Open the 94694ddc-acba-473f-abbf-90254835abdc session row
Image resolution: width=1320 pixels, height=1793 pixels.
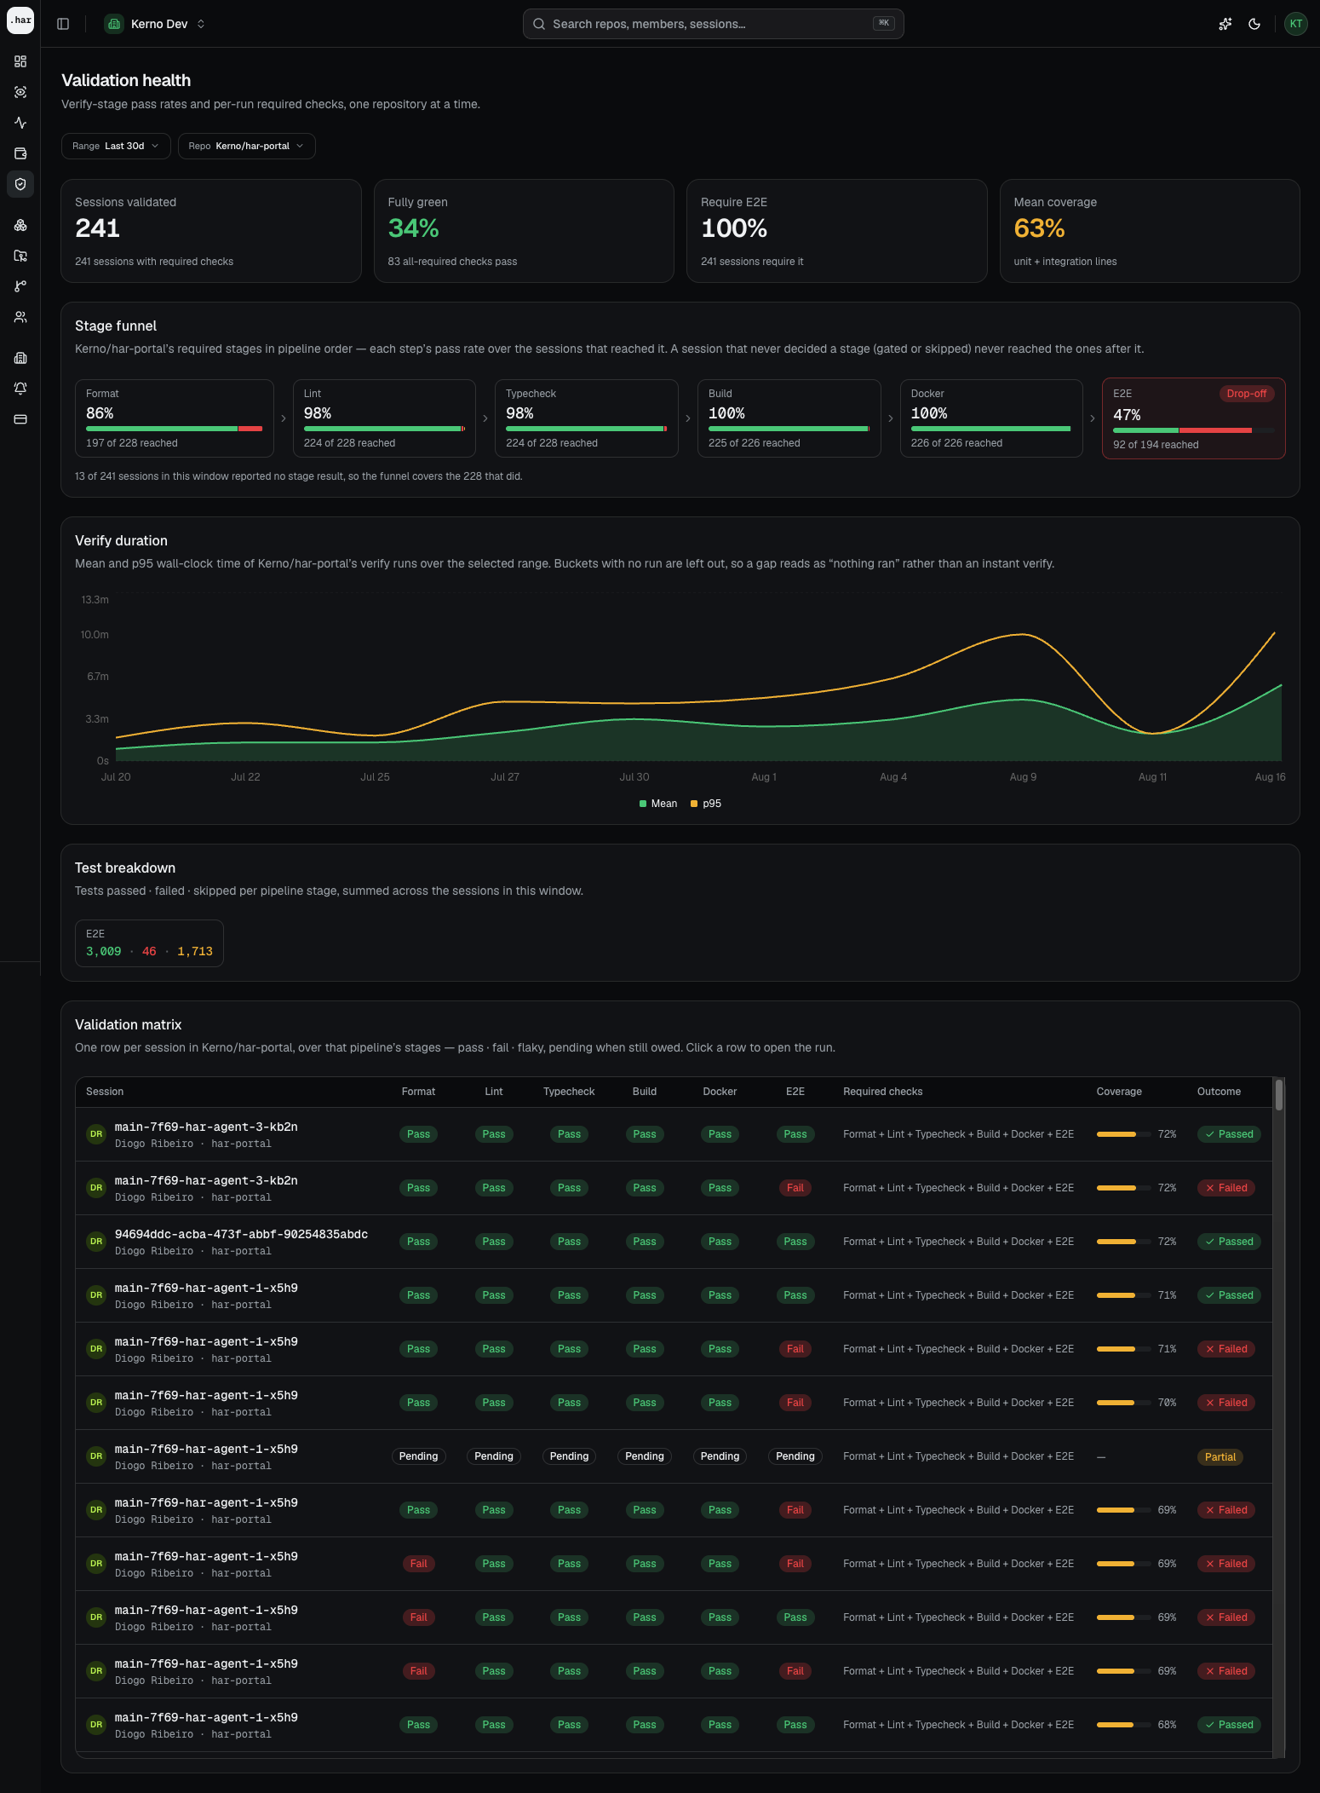tap(674, 1242)
